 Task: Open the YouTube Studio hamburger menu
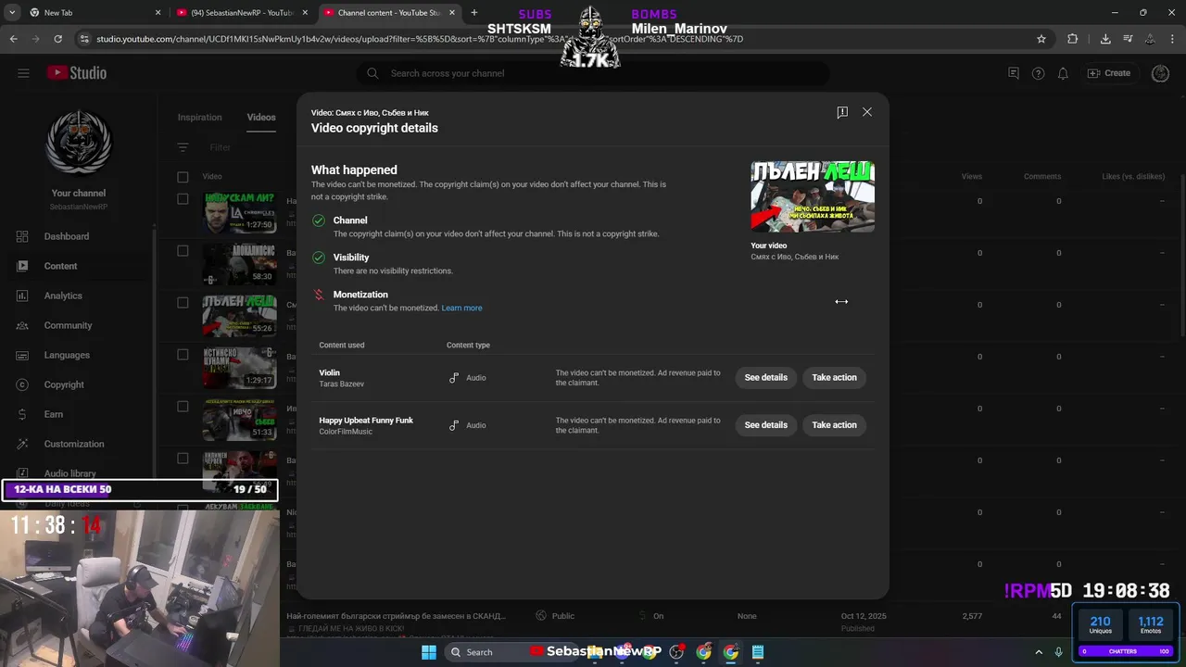(x=23, y=73)
